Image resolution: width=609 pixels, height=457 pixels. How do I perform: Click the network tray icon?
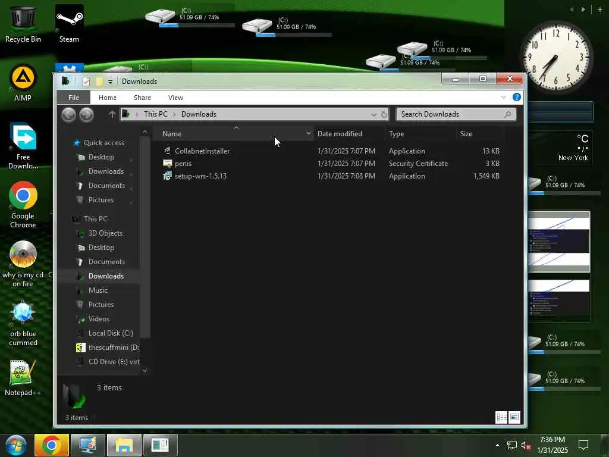pos(512,445)
